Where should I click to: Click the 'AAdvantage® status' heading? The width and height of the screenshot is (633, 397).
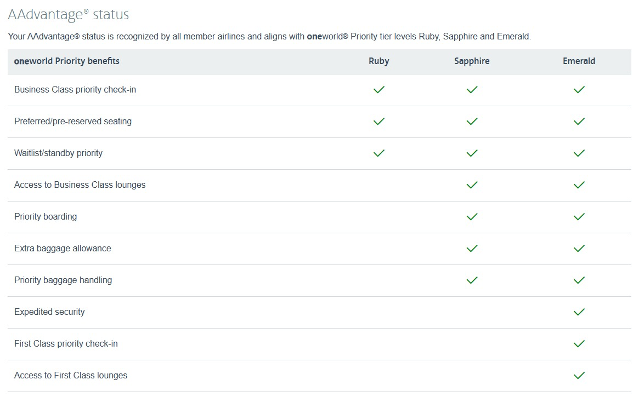pyautogui.click(x=68, y=15)
